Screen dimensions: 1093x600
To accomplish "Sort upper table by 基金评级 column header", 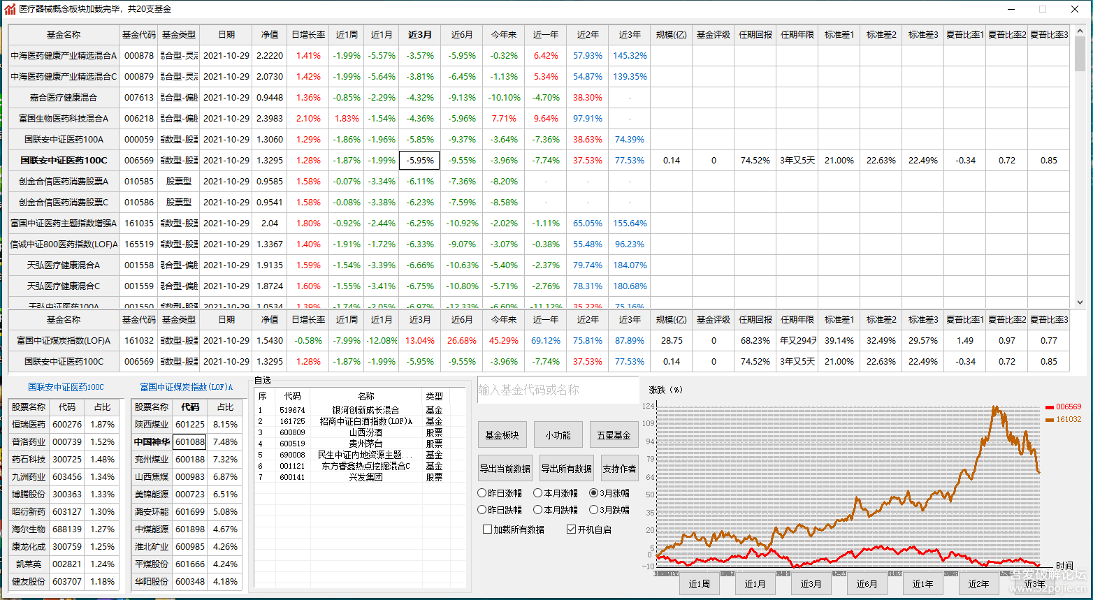I will pyautogui.click(x=714, y=34).
